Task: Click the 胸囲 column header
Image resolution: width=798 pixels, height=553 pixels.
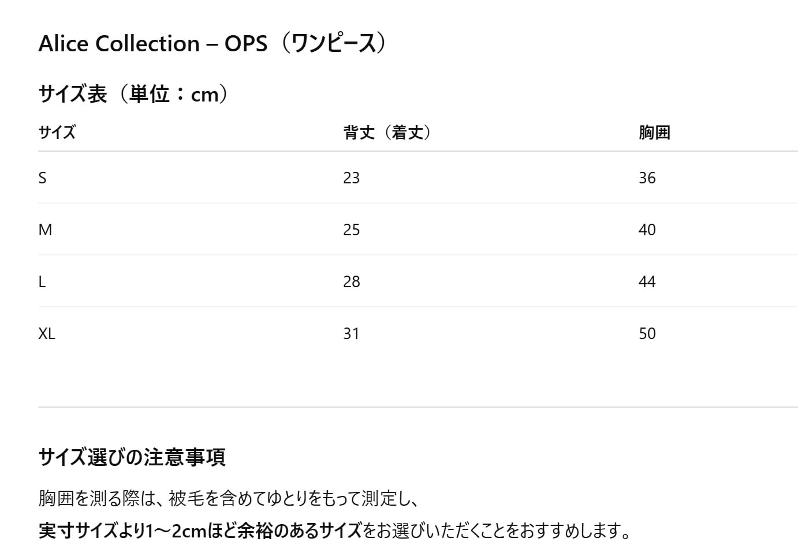Action: pyautogui.click(x=654, y=133)
